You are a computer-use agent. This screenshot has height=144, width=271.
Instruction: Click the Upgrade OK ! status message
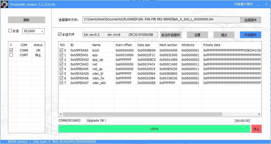point(97,120)
